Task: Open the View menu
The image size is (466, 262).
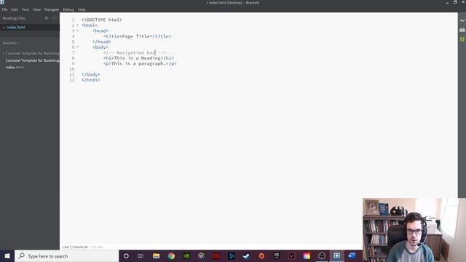Action: pos(36,9)
